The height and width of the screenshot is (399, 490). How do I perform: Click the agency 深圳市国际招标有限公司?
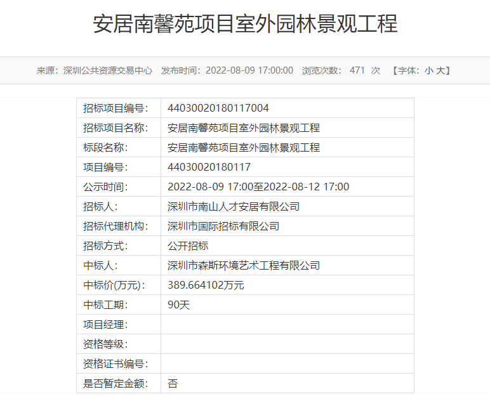tap(223, 226)
